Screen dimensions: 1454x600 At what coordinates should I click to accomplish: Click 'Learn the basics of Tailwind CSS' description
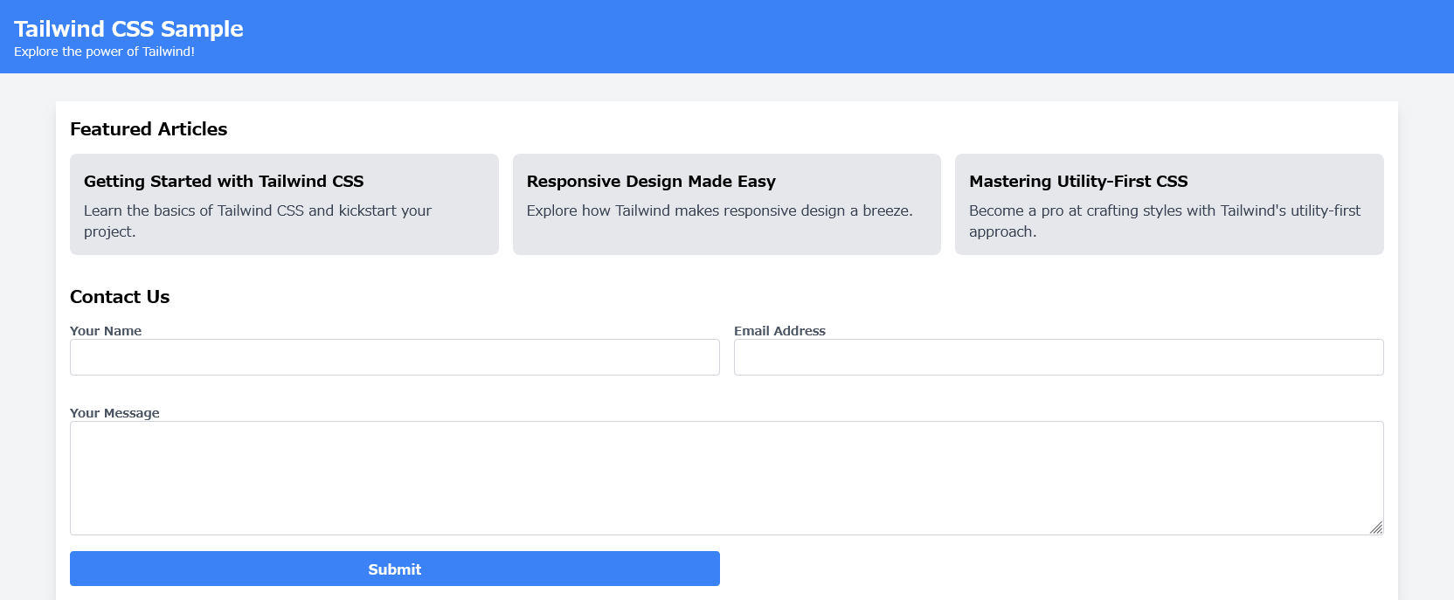pos(258,221)
